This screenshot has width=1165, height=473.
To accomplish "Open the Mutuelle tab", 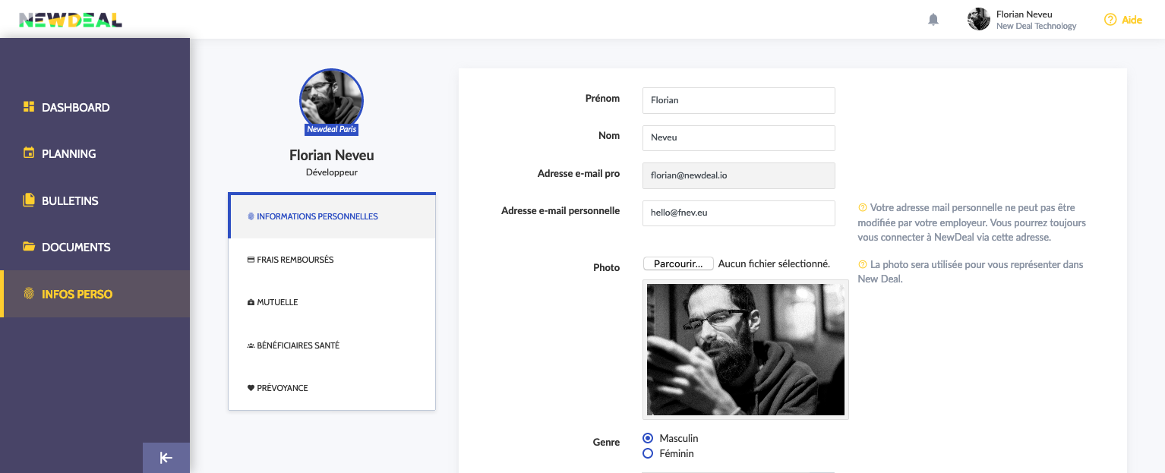I will (x=277, y=302).
